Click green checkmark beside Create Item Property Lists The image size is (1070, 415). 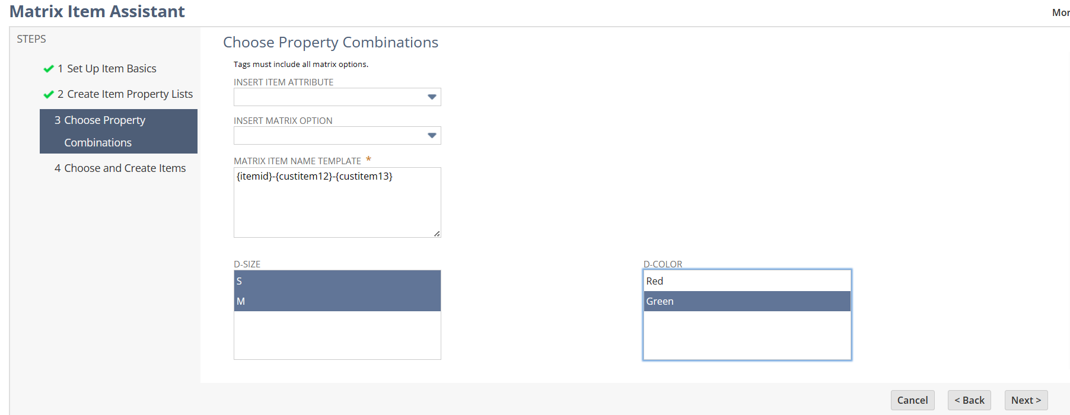click(x=49, y=94)
